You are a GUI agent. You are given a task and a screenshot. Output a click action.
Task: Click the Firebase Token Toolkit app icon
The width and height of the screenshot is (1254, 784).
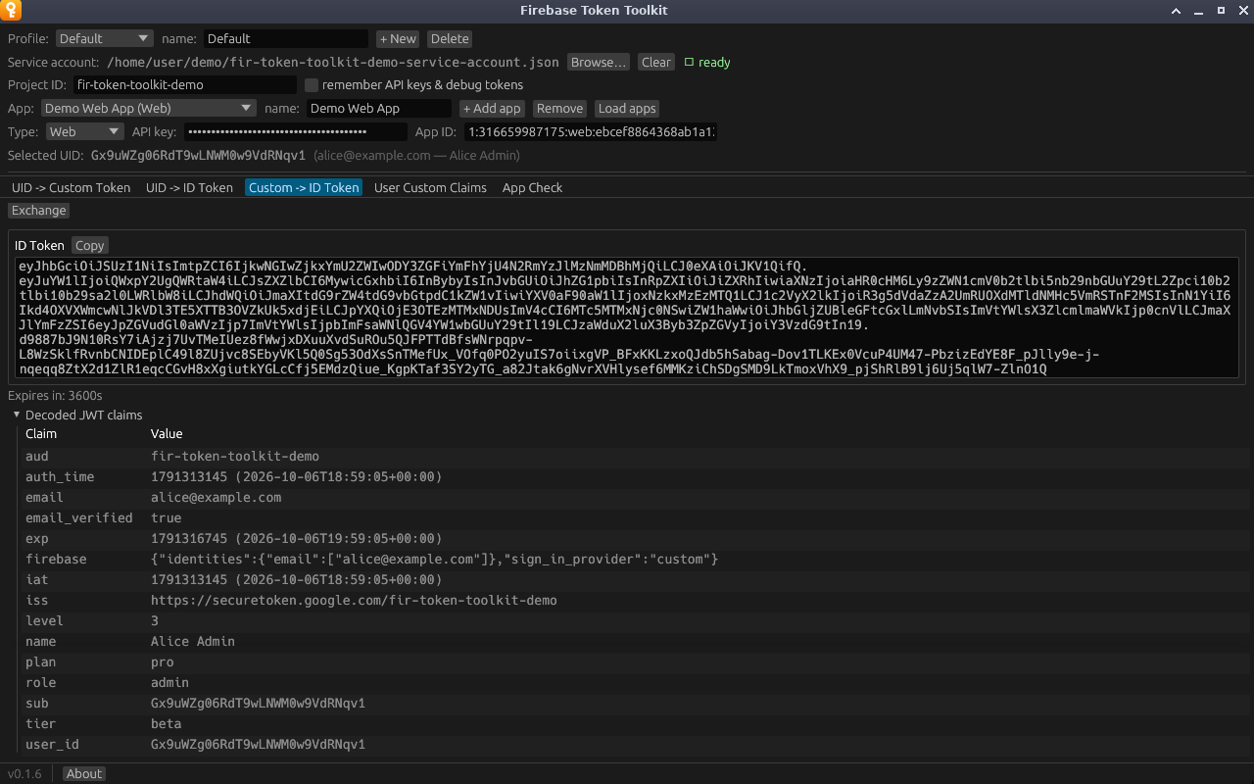(10, 10)
